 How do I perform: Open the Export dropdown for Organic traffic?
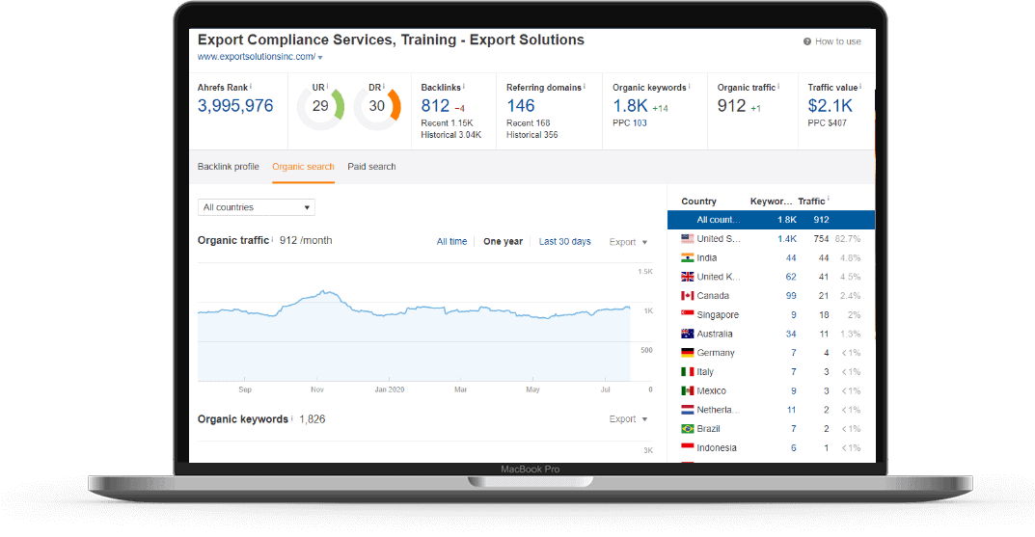click(x=628, y=242)
